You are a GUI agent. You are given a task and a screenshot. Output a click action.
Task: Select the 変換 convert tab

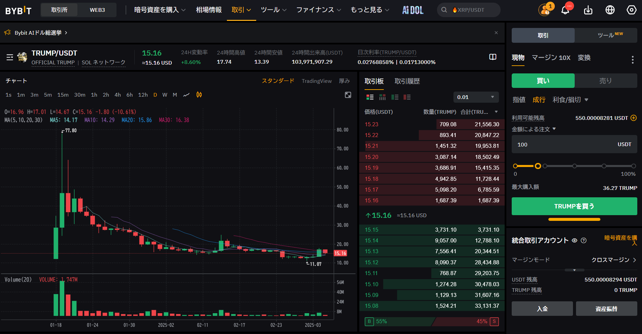(584, 58)
